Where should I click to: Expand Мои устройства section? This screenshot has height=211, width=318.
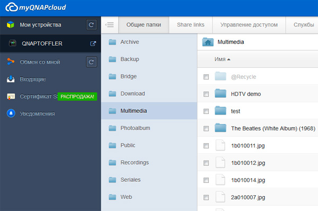pos(40,25)
